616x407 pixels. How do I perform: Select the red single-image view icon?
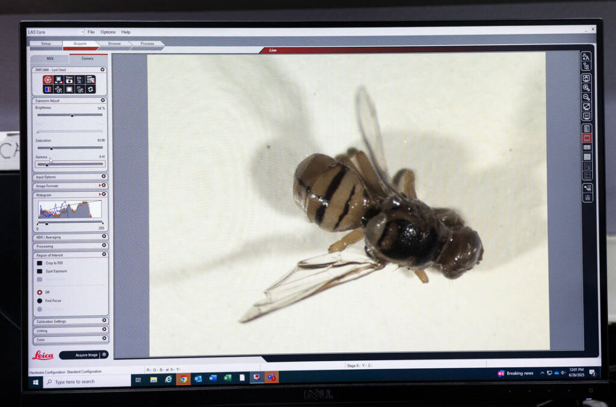[587, 138]
